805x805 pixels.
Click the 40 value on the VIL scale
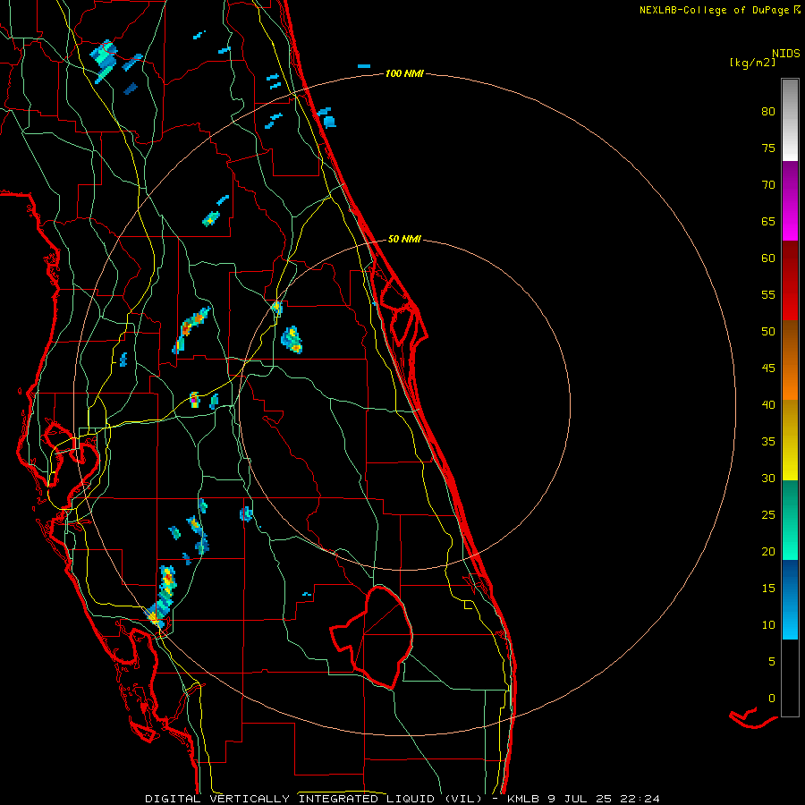768,405
